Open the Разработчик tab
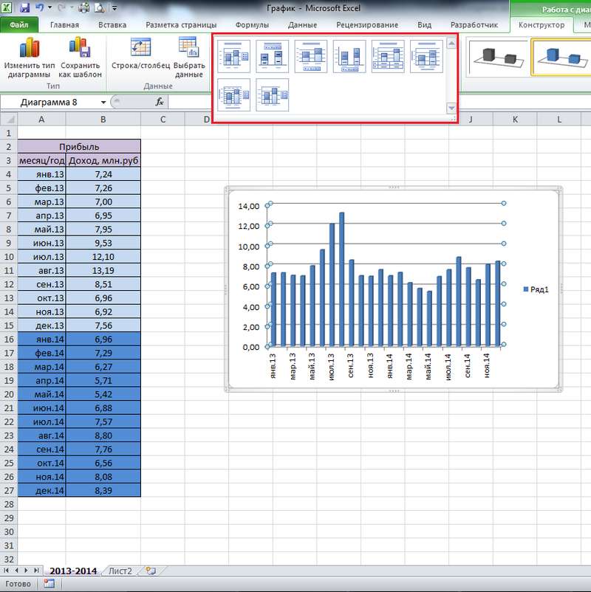 click(474, 25)
